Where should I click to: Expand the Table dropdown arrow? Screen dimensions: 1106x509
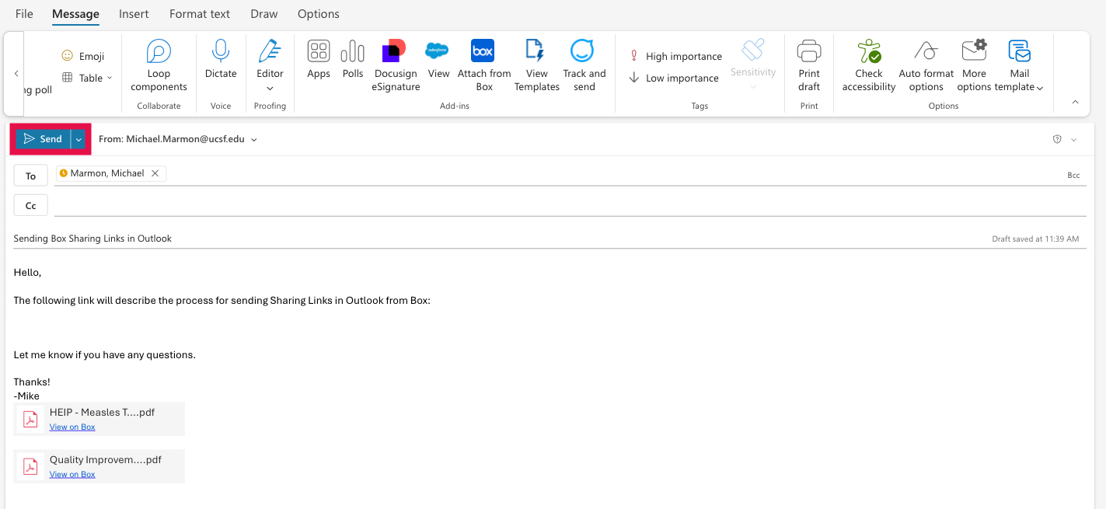pyautogui.click(x=110, y=78)
